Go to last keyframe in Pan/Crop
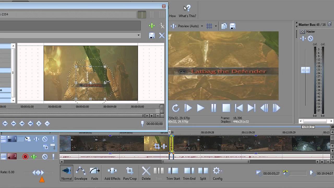This screenshot has height=188, width=334. click(30, 124)
